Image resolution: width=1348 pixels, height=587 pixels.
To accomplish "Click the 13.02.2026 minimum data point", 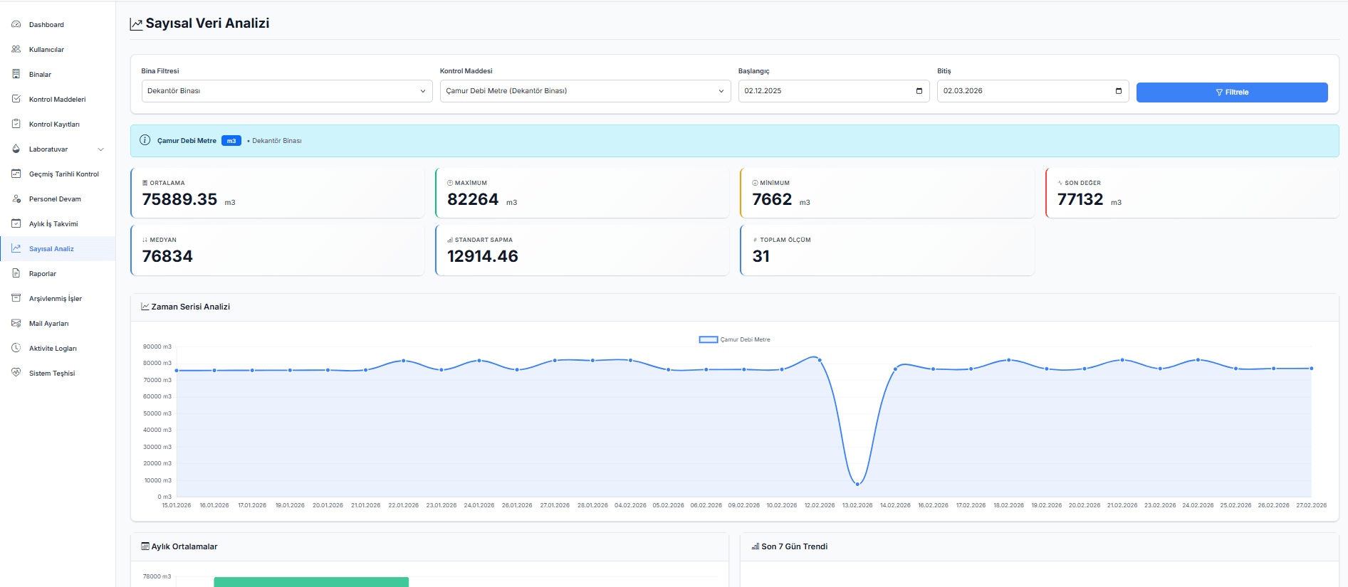I will point(857,484).
